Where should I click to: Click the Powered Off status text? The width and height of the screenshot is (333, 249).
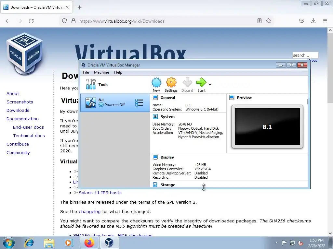pyautogui.click(x=115, y=105)
